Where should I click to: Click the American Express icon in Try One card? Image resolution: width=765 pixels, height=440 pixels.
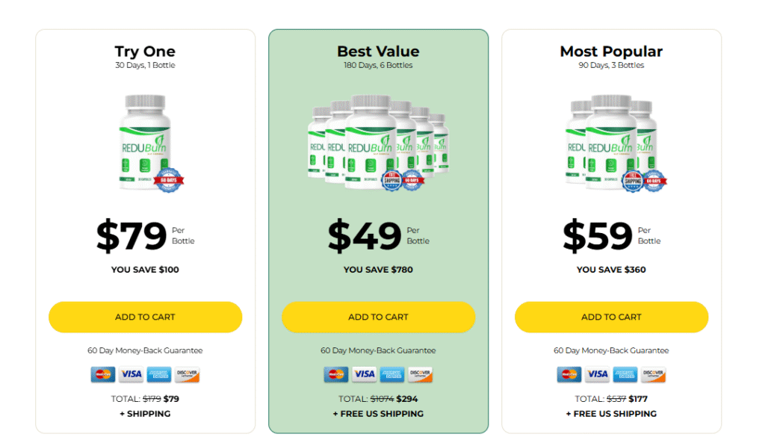tap(159, 374)
